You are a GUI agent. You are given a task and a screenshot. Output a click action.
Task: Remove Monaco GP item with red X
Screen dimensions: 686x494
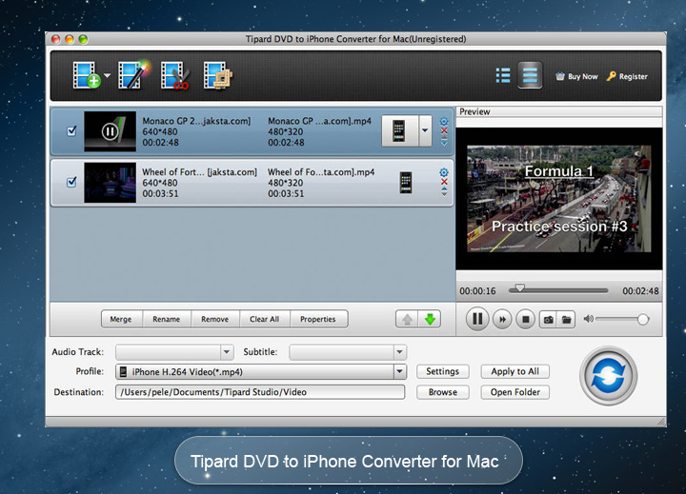tap(444, 130)
